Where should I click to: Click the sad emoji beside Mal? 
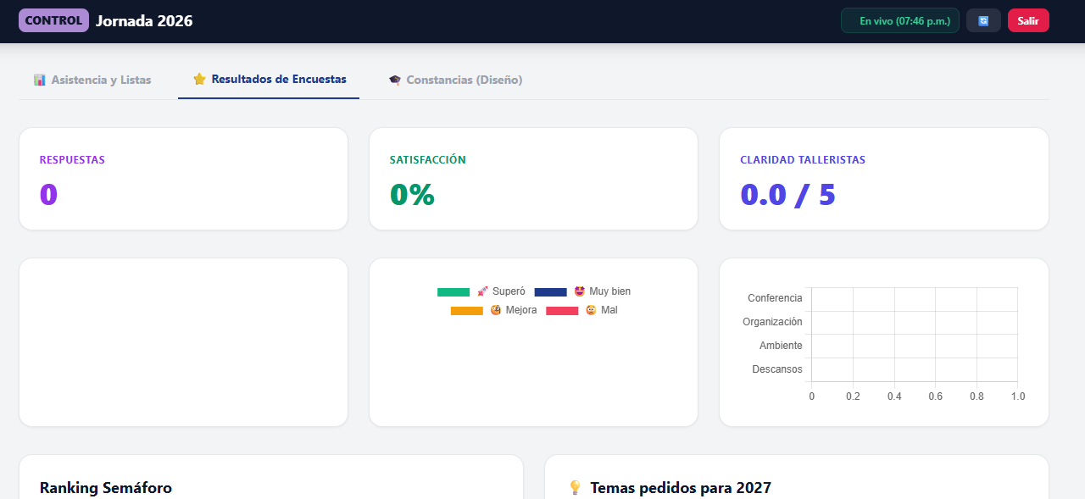(591, 310)
